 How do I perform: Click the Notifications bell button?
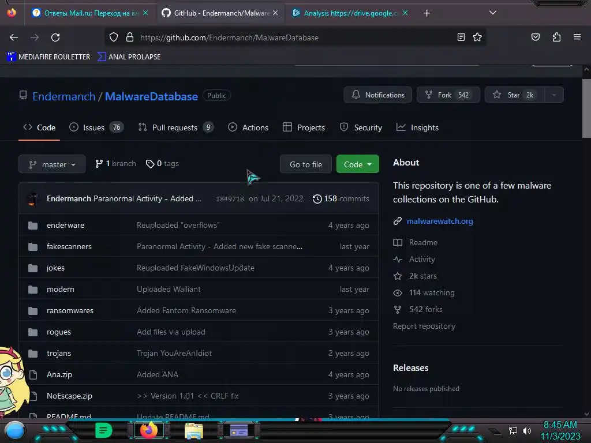[377, 95]
